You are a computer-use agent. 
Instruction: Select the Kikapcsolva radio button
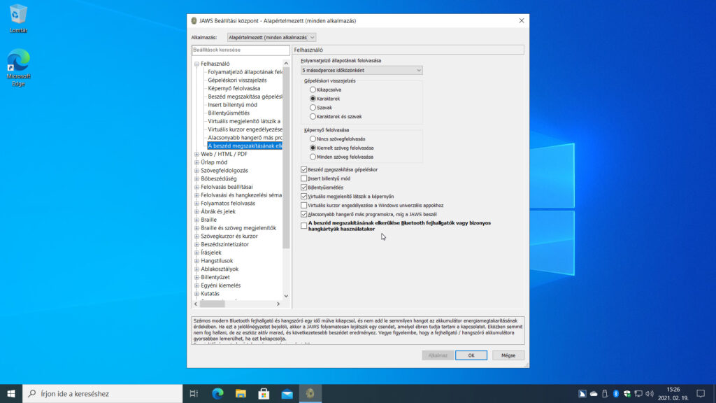313,90
